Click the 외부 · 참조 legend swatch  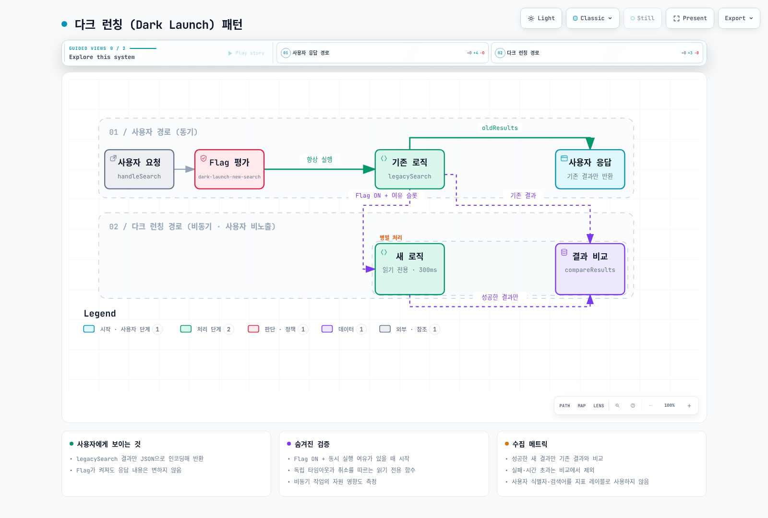coord(385,329)
